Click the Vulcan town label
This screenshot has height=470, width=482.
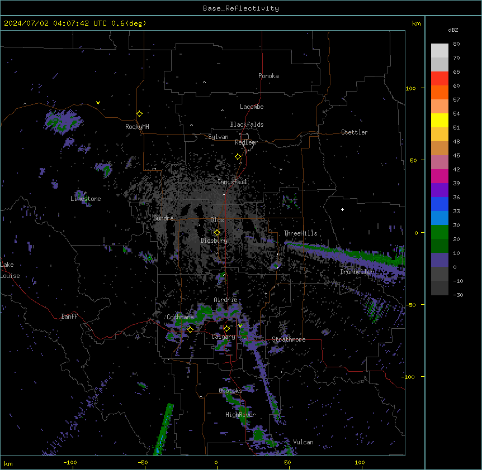(x=303, y=442)
